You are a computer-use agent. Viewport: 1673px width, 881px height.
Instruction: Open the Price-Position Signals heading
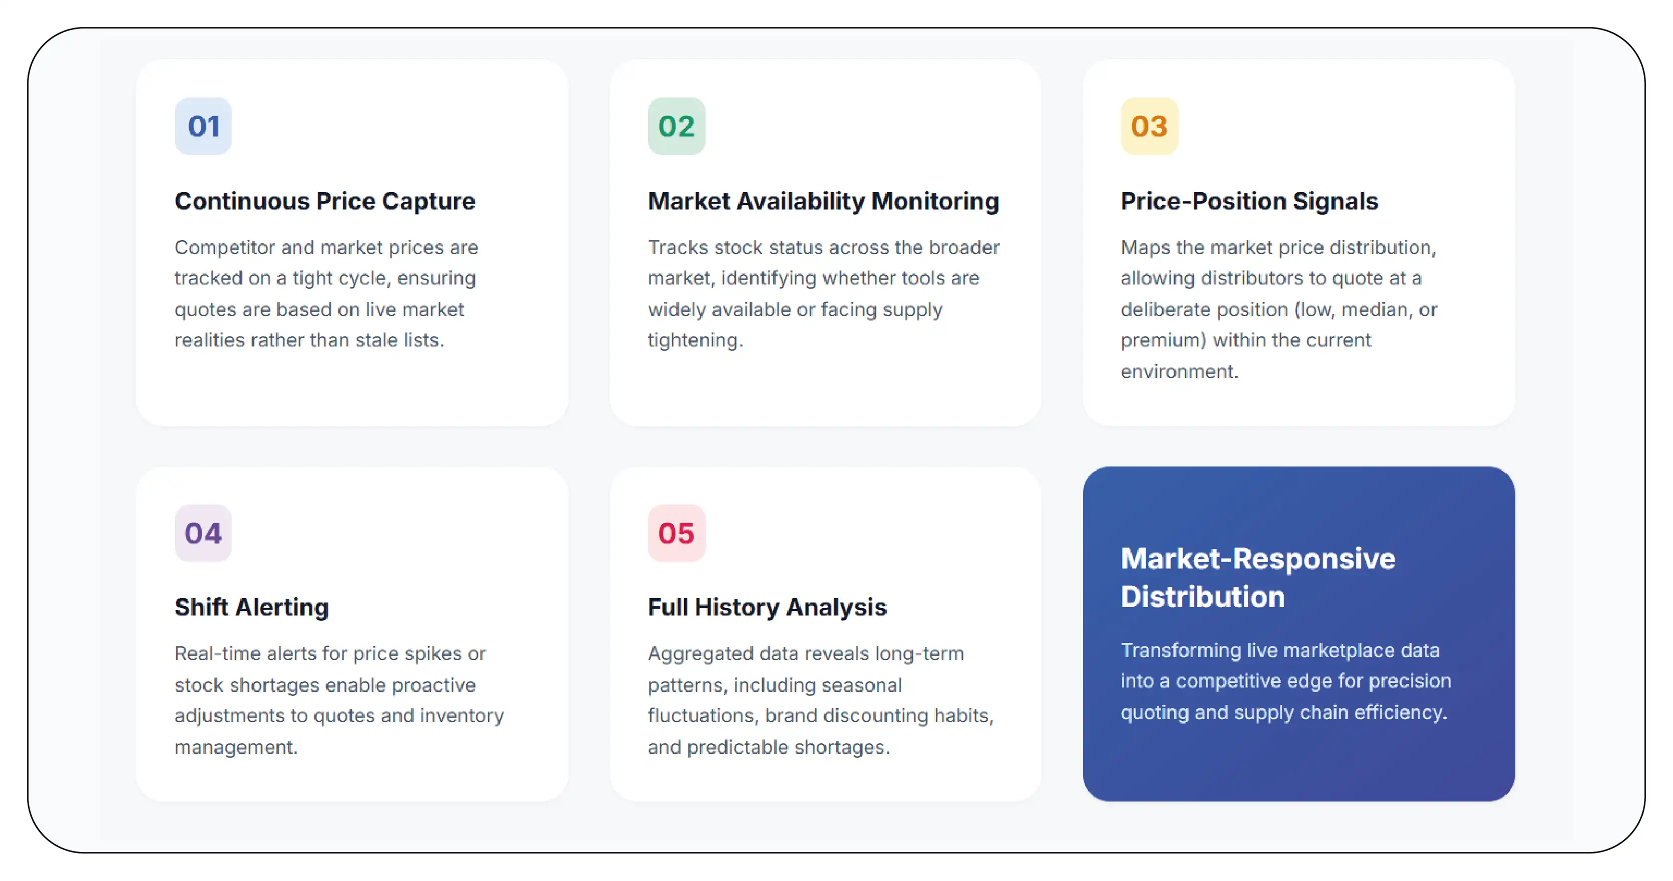point(1249,201)
